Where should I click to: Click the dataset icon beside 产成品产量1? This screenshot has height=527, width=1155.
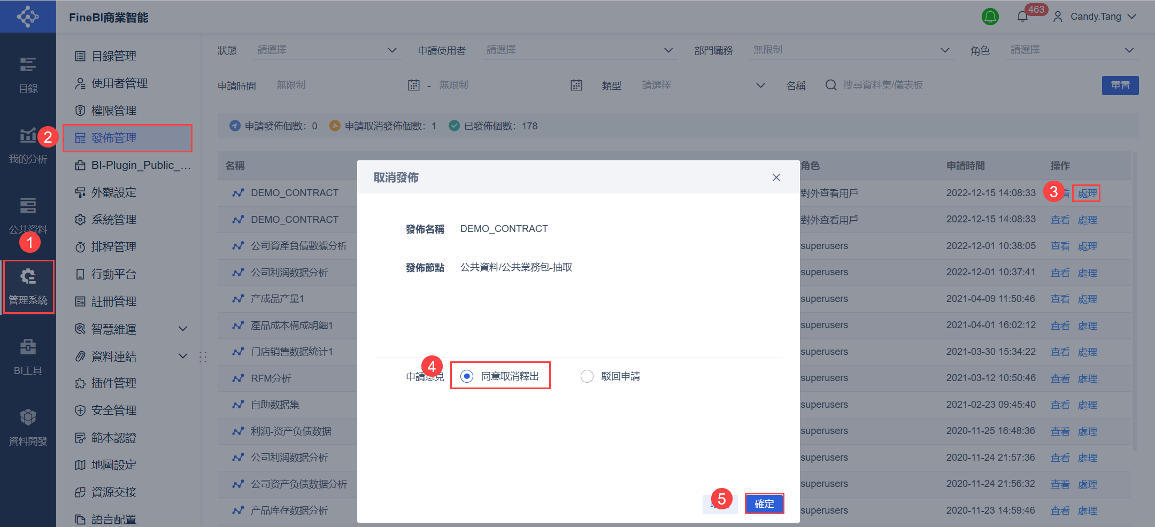[x=238, y=299]
